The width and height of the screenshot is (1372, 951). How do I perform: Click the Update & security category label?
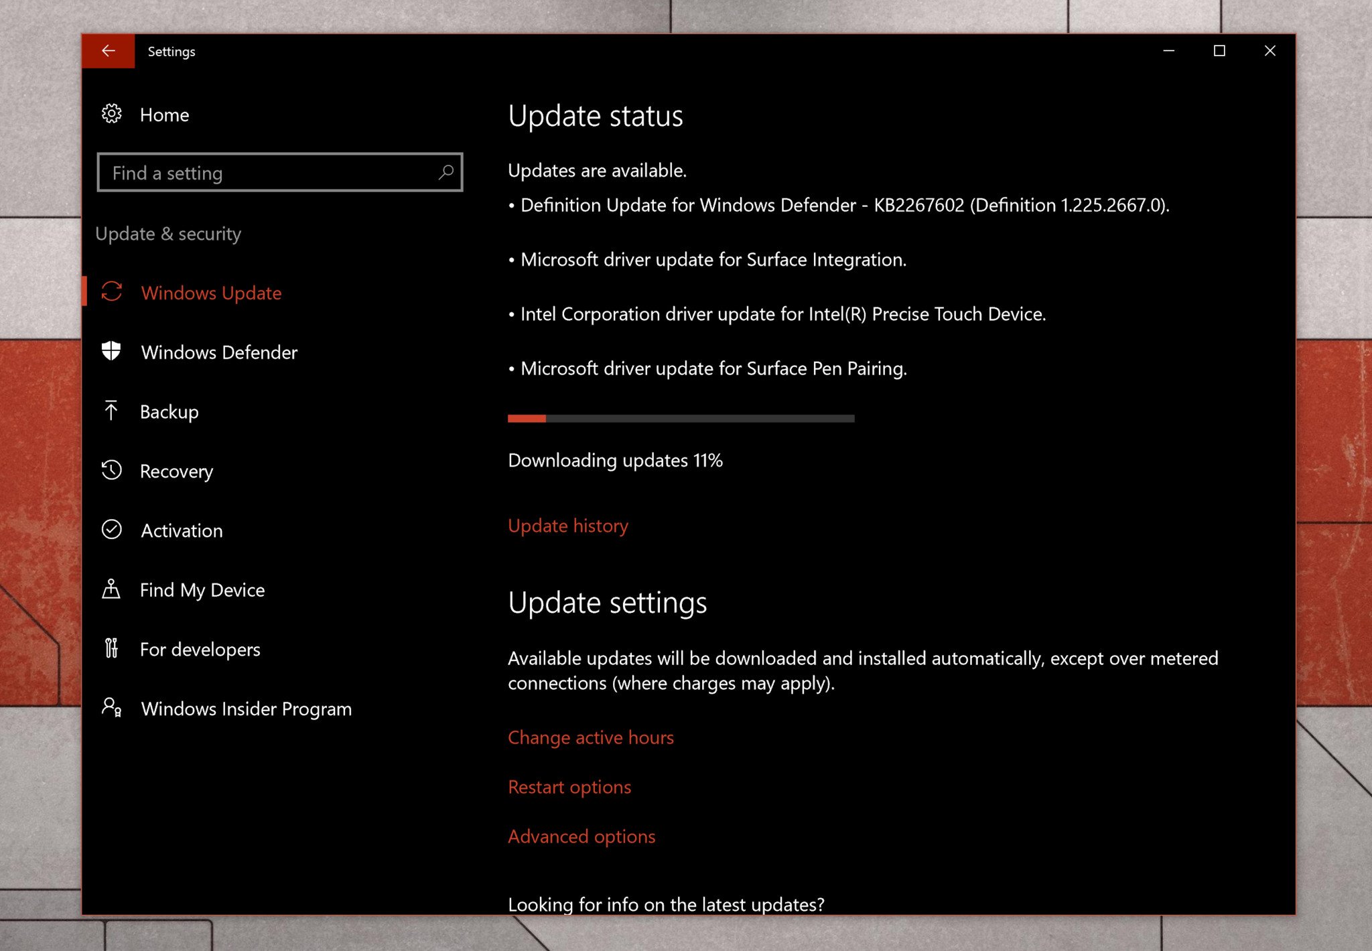168,234
